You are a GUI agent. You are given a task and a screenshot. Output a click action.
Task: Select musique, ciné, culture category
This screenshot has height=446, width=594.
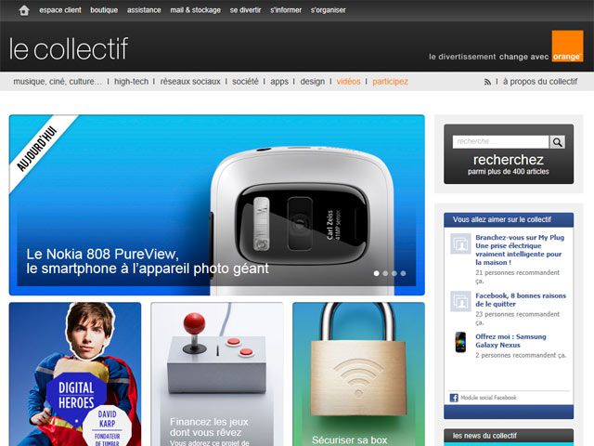point(58,82)
